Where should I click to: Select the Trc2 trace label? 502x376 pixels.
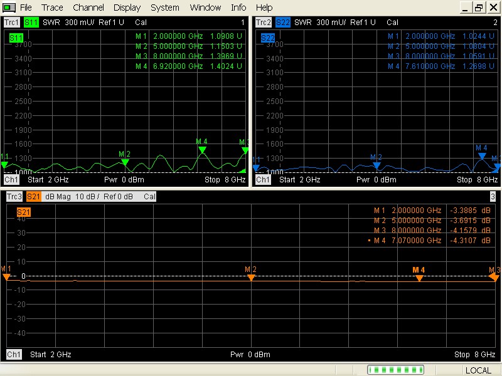pos(264,23)
